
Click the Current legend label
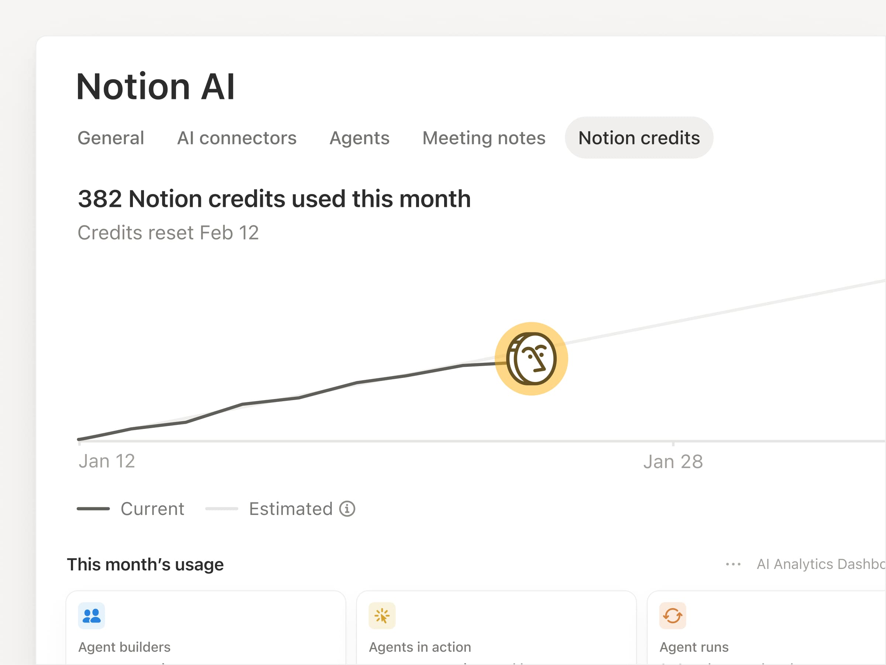pos(152,509)
